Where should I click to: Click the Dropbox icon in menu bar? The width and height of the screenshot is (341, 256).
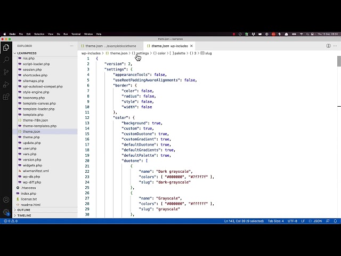254,34
